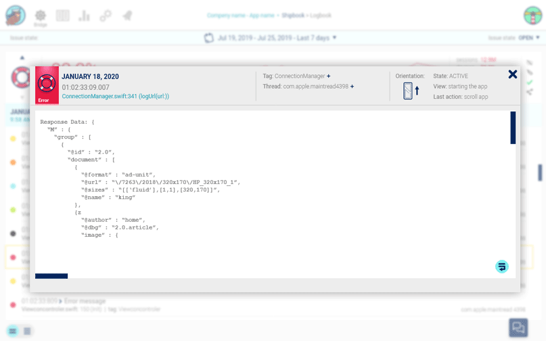Click the "@format" : "ad-unit" line
This screenshot has height=341, width=546.
[x=118, y=175]
